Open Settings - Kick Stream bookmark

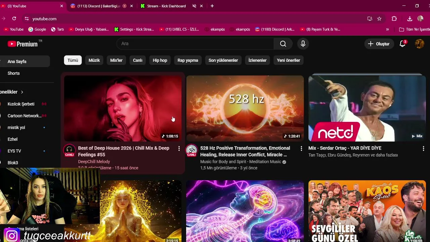click(x=134, y=29)
